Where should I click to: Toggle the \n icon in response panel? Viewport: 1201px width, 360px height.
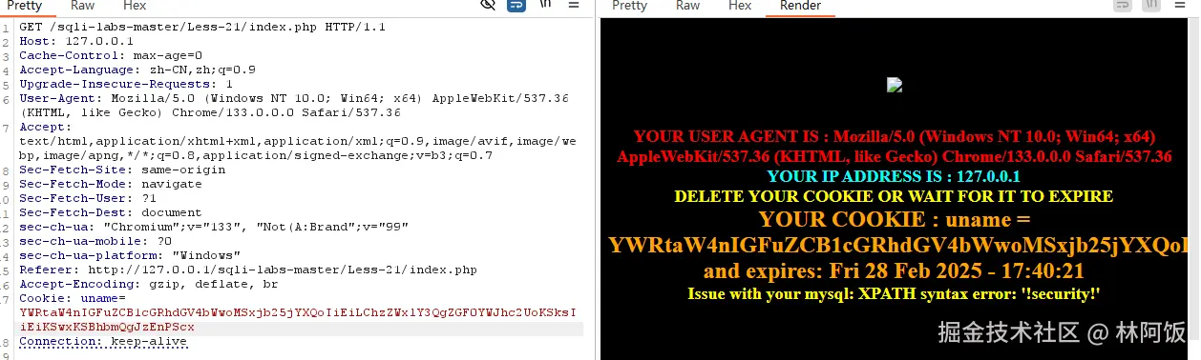[x=1152, y=5]
